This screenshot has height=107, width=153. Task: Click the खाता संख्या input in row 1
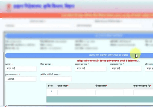[72, 92]
